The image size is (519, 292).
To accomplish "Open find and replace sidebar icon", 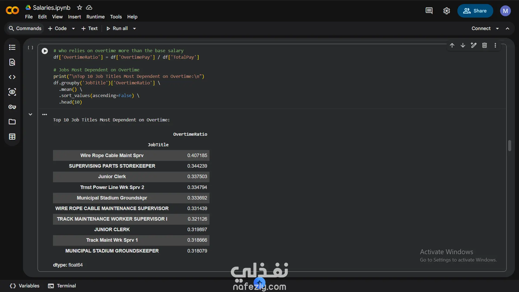I will (x=12, y=62).
